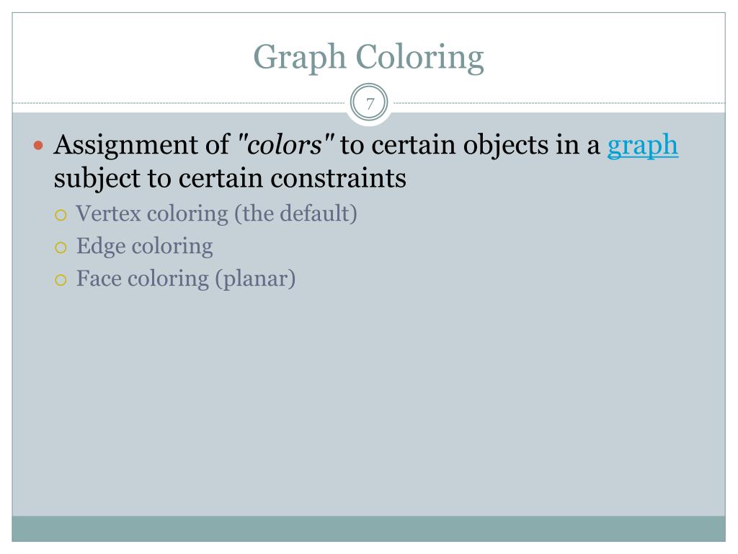Click the slide number 7 circle
This screenshot has width=738, height=554.
pos(370,102)
